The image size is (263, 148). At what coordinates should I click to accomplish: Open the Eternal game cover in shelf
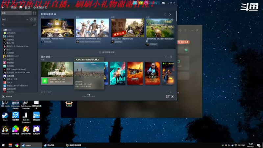(168, 73)
